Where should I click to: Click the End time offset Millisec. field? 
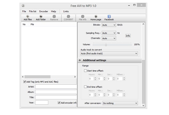click(x=120, y=95)
